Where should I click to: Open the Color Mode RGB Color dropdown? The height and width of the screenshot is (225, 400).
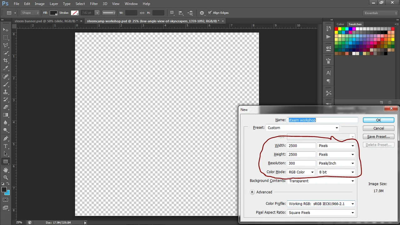[x=301, y=172]
